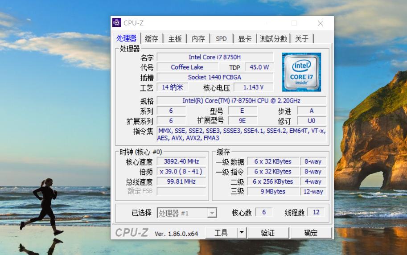Open the 关于 tab

(302, 39)
